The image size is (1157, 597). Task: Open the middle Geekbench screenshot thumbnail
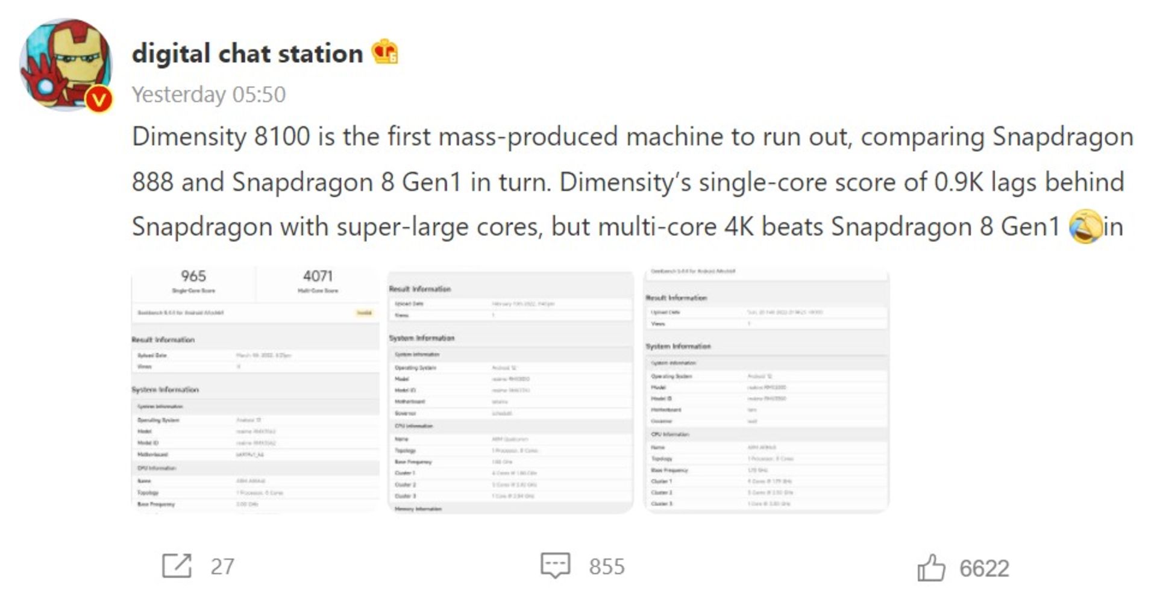click(510, 392)
